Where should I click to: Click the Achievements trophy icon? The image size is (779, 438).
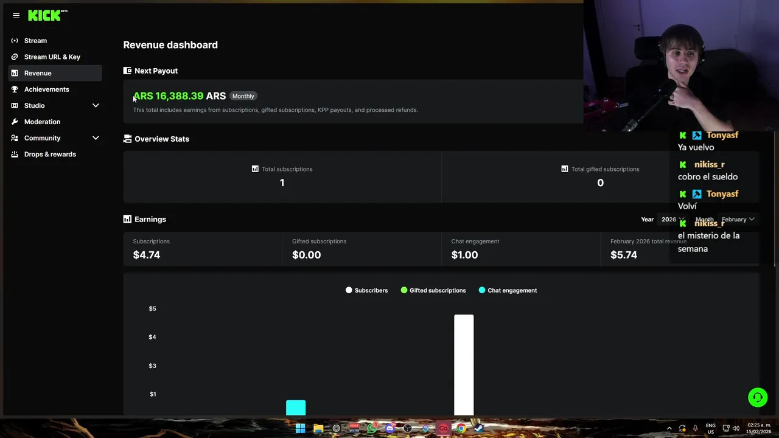[15, 89]
